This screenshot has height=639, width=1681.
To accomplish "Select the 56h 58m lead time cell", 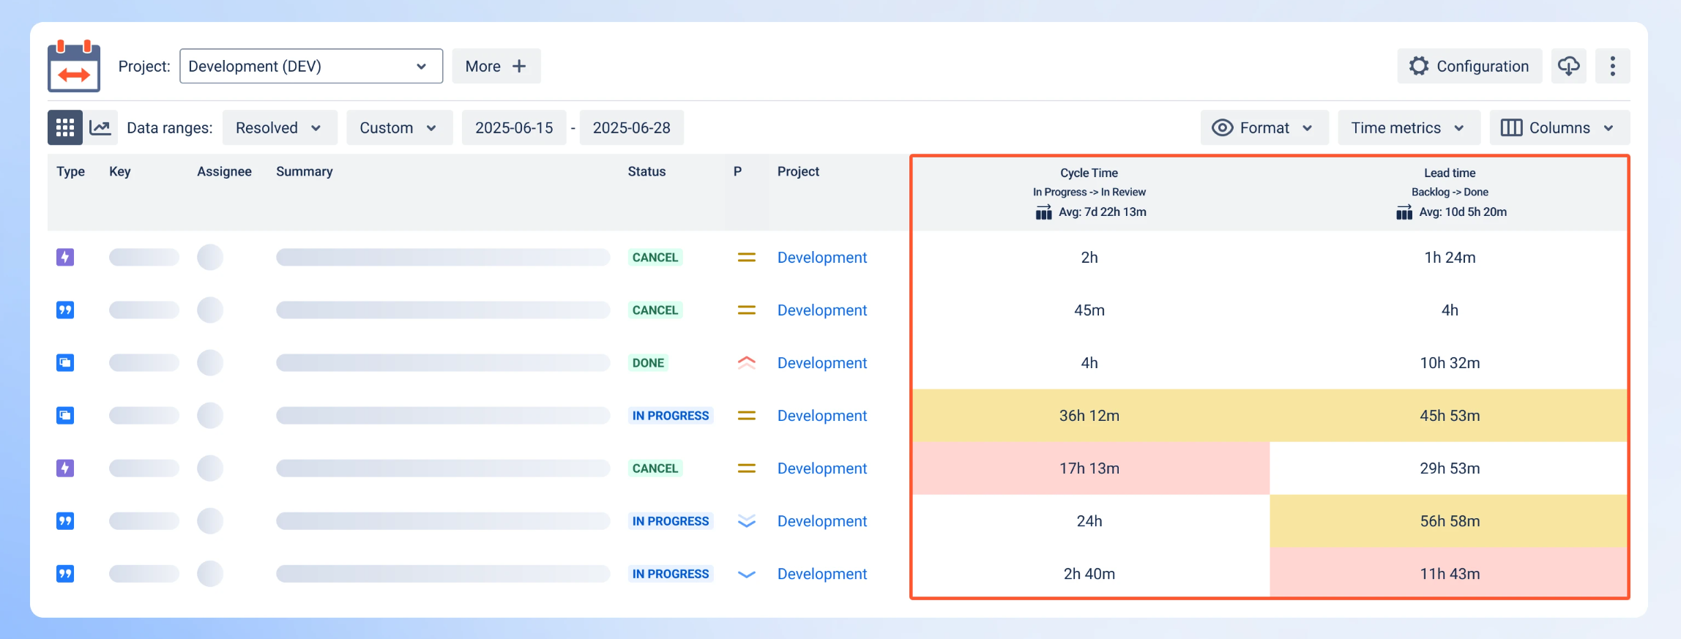I will click(x=1449, y=520).
